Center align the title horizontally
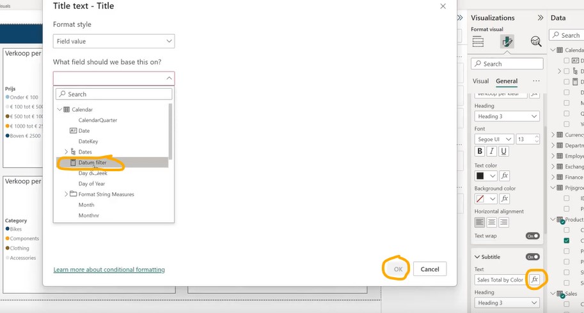584x313 pixels. pos(492,222)
